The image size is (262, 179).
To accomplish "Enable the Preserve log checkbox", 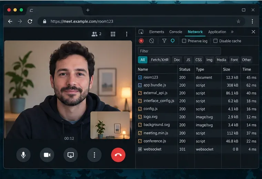I will [184, 41].
